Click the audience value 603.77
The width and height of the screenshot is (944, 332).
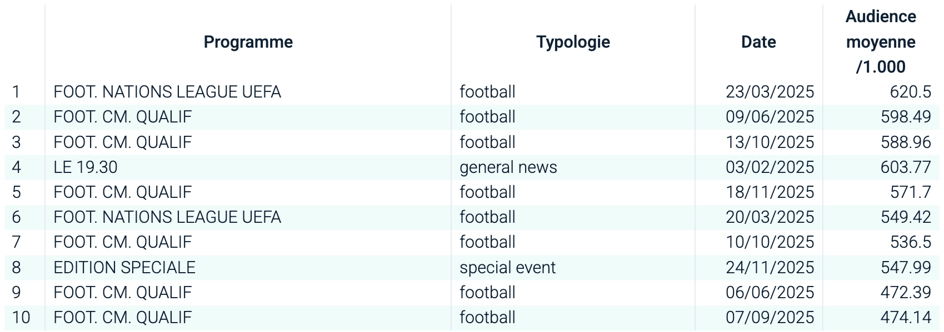click(906, 167)
